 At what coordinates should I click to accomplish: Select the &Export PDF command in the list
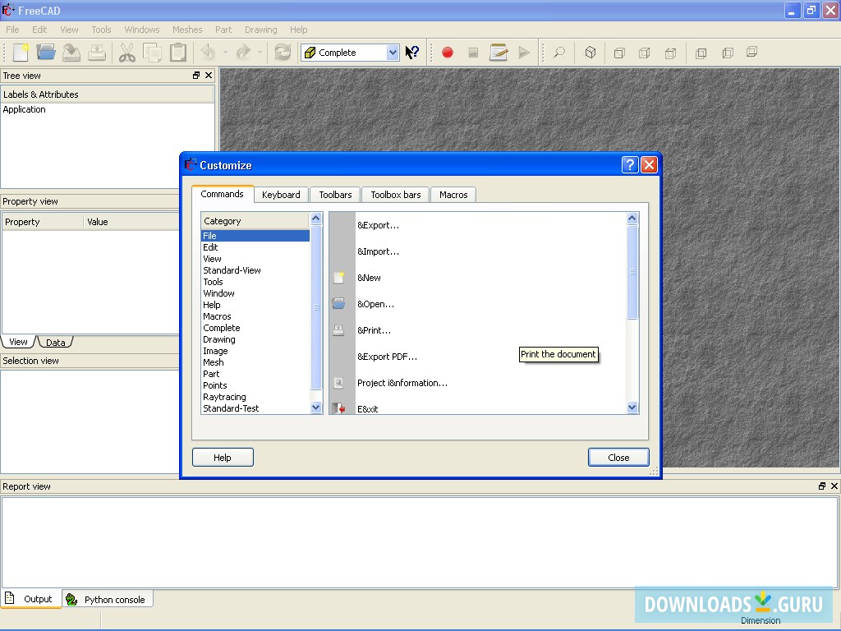click(386, 357)
